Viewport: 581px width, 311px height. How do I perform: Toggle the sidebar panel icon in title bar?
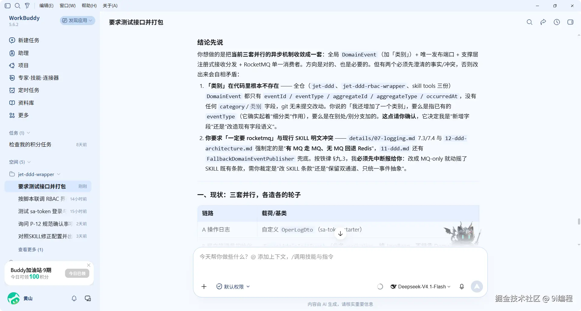coord(8,6)
